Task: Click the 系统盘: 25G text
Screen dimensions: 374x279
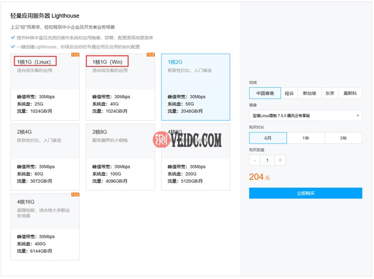Action: [30, 104]
